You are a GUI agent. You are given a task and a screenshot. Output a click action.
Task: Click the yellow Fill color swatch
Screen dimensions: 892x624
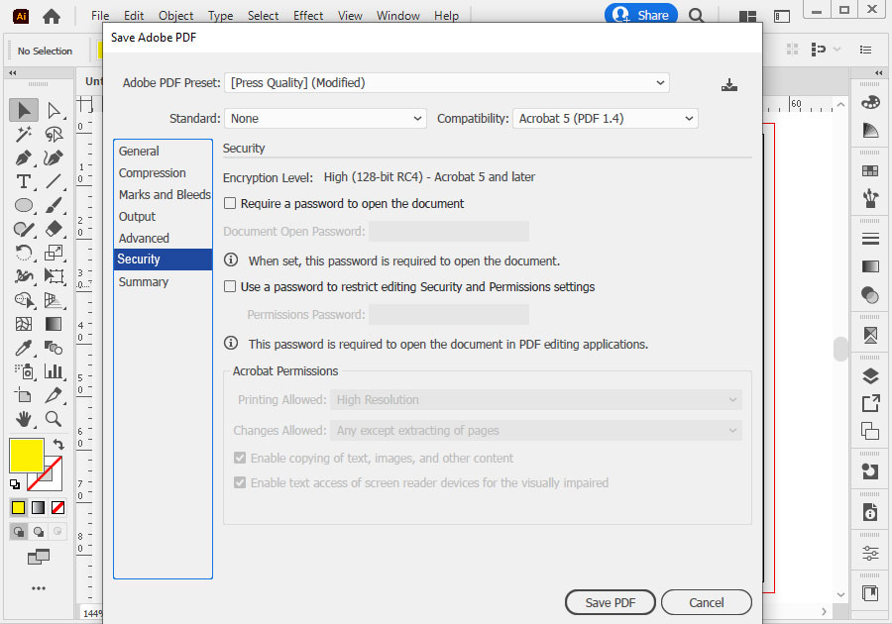point(26,456)
